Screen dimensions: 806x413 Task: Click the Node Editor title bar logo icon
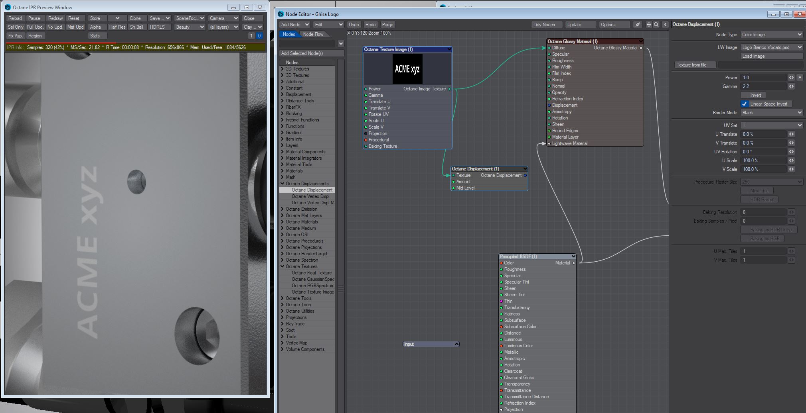tap(281, 14)
